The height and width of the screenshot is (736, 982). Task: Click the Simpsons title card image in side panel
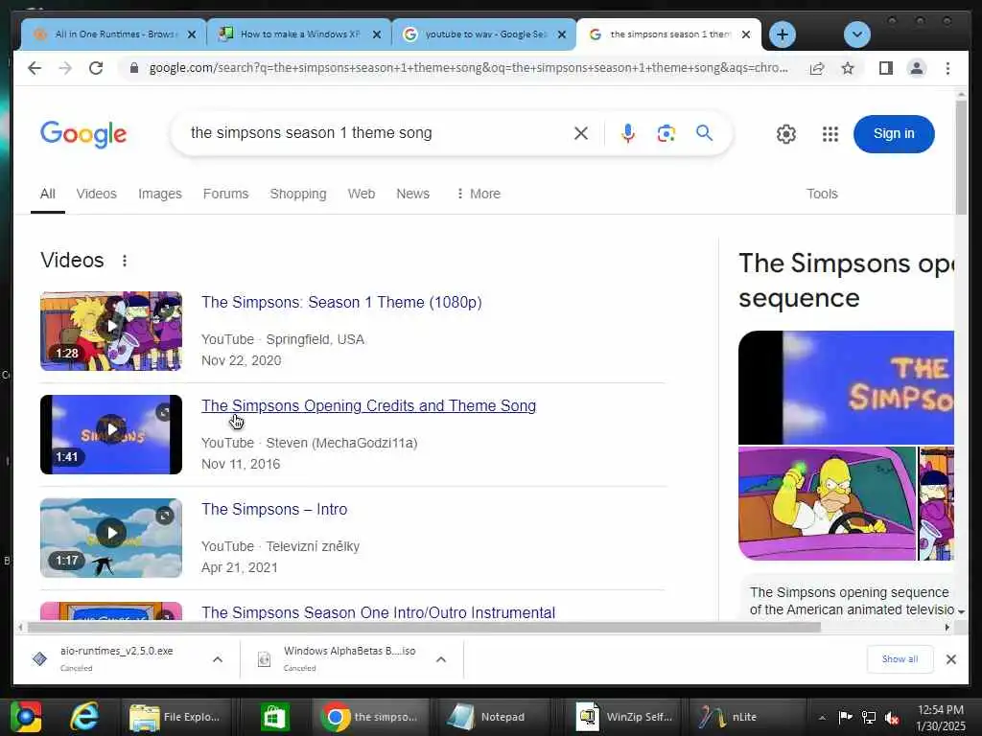coord(846,387)
